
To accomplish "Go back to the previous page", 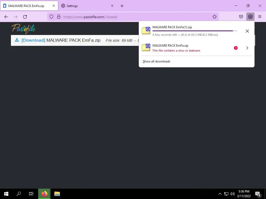I will click(x=6, y=17).
